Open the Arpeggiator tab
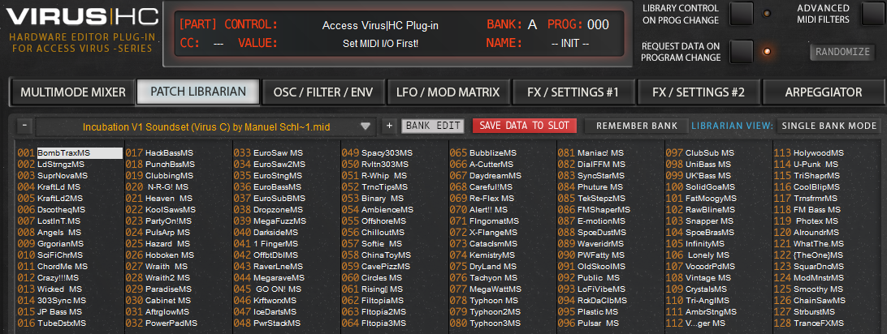 click(x=824, y=92)
